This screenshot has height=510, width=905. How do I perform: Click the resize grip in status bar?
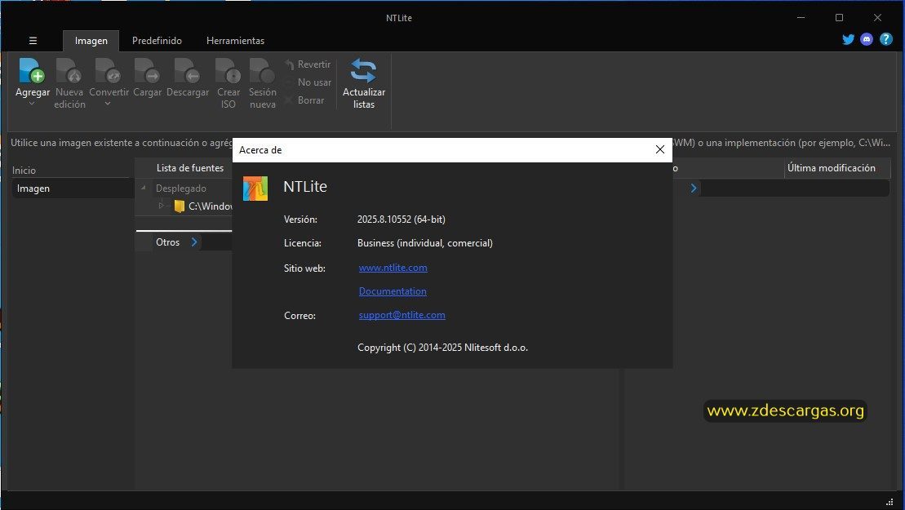click(889, 502)
